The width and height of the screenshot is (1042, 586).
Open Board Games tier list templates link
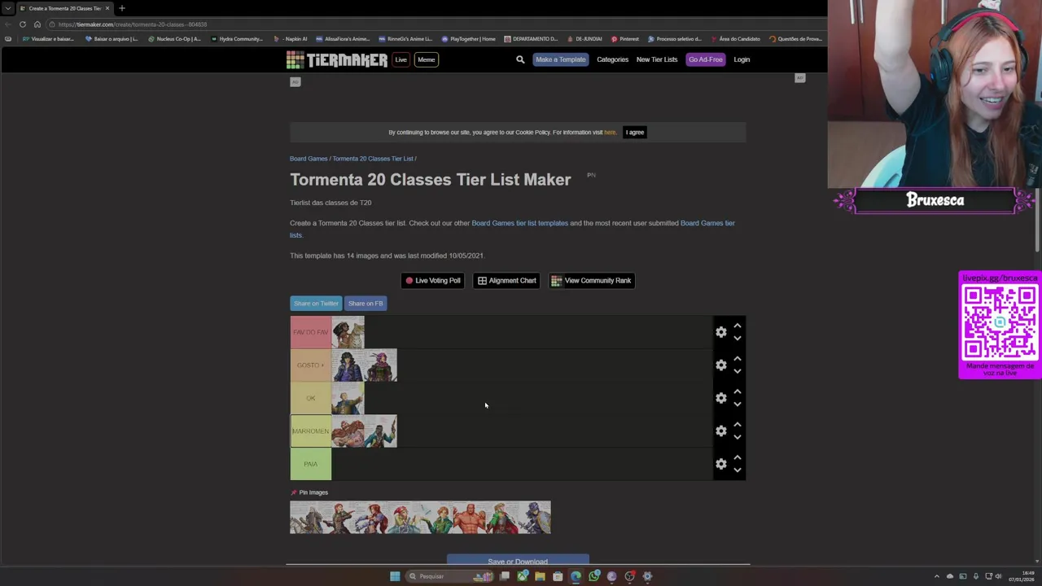click(x=519, y=223)
